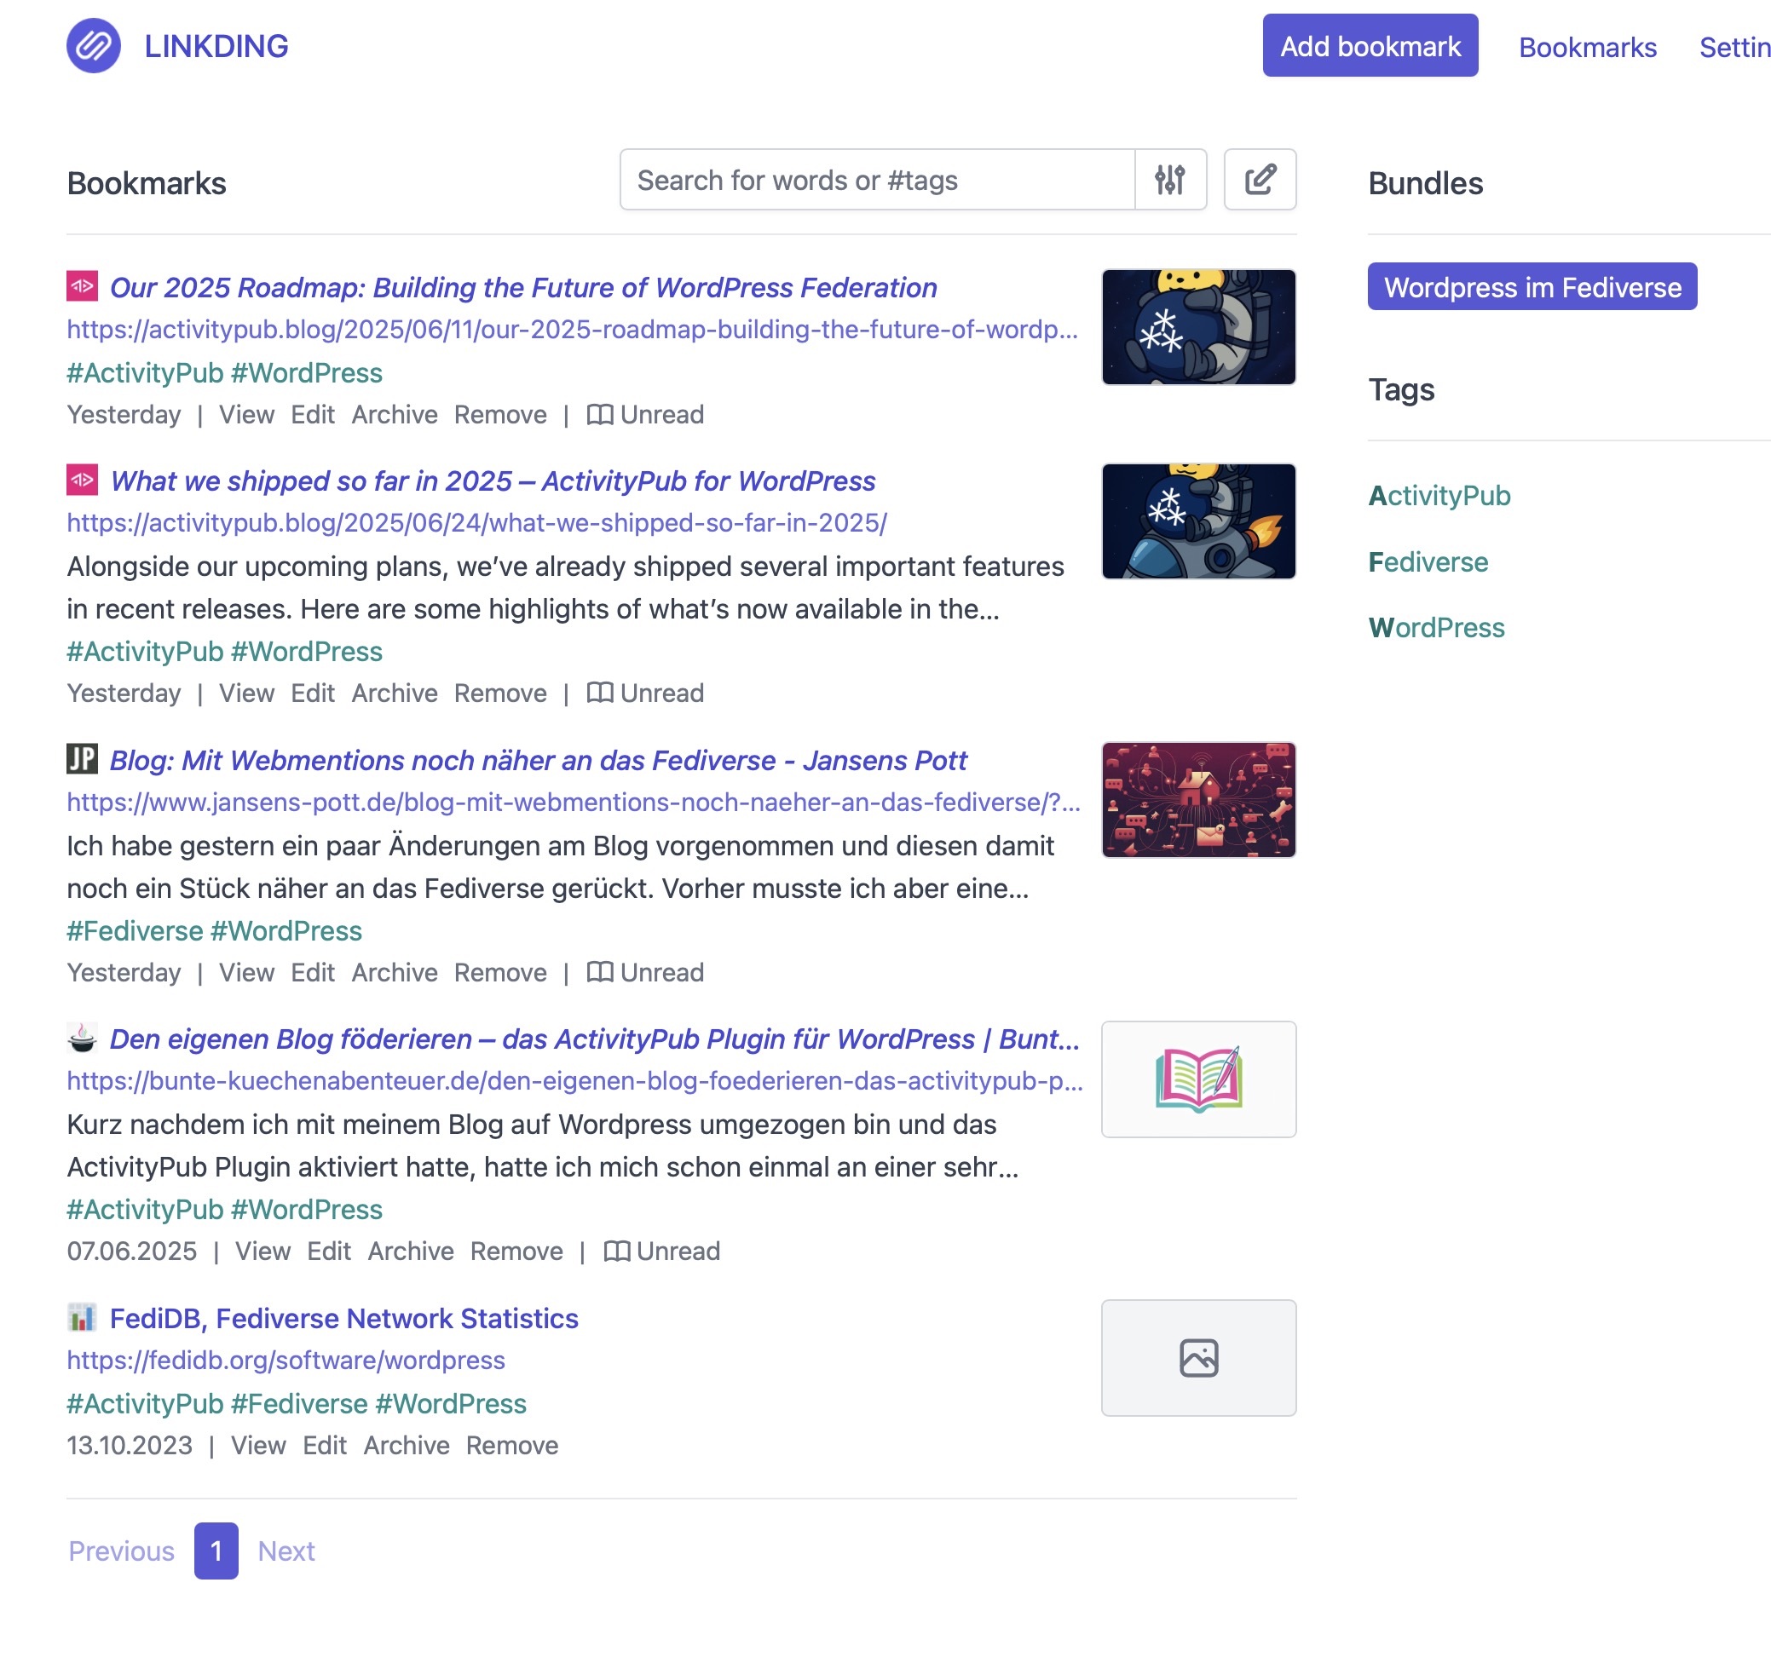Open the search filter options icon
This screenshot has height=1663, width=1771.
click(1169, 180)
